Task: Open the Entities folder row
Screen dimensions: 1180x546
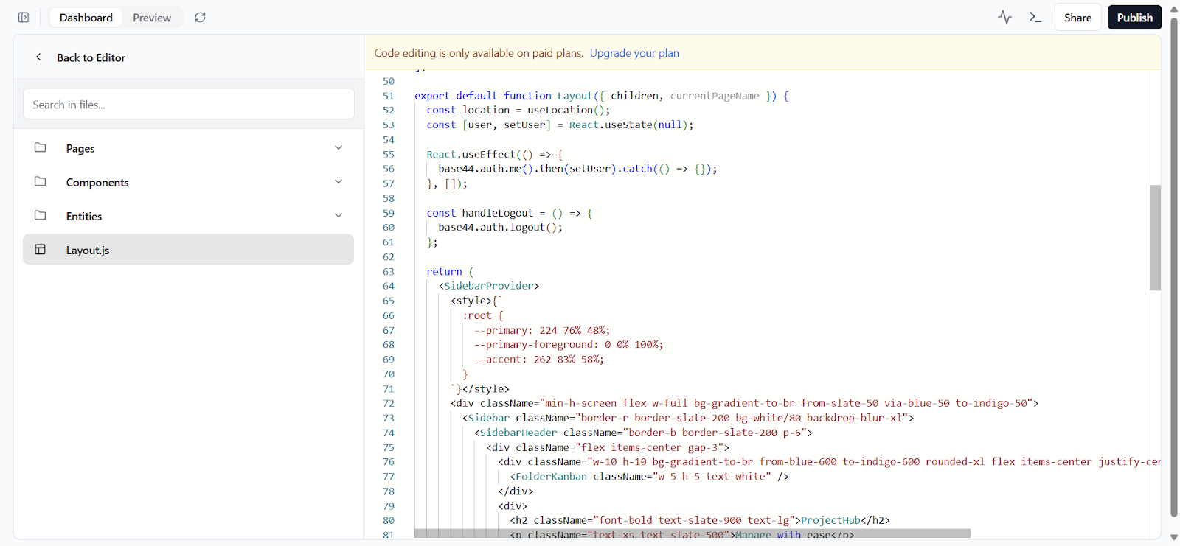Action: tap(189, 216)
